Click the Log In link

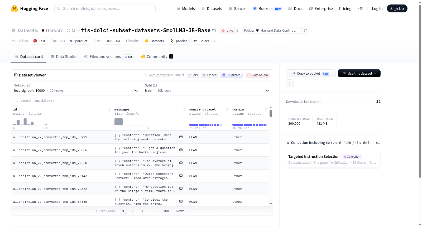coord(377,9)
